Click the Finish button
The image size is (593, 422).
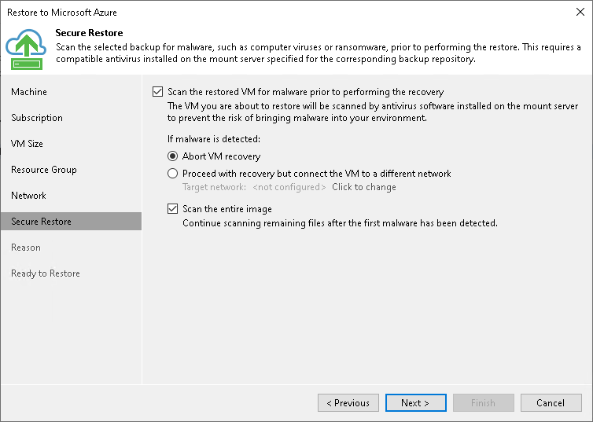[483, 403]
